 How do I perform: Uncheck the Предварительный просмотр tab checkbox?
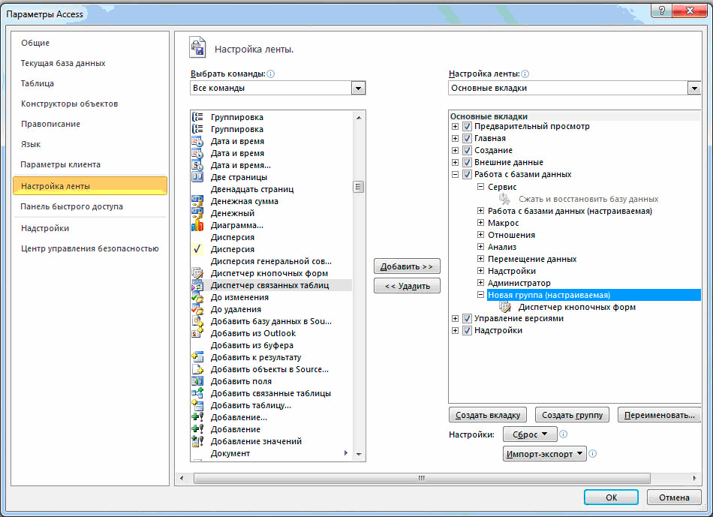point(467,126)
